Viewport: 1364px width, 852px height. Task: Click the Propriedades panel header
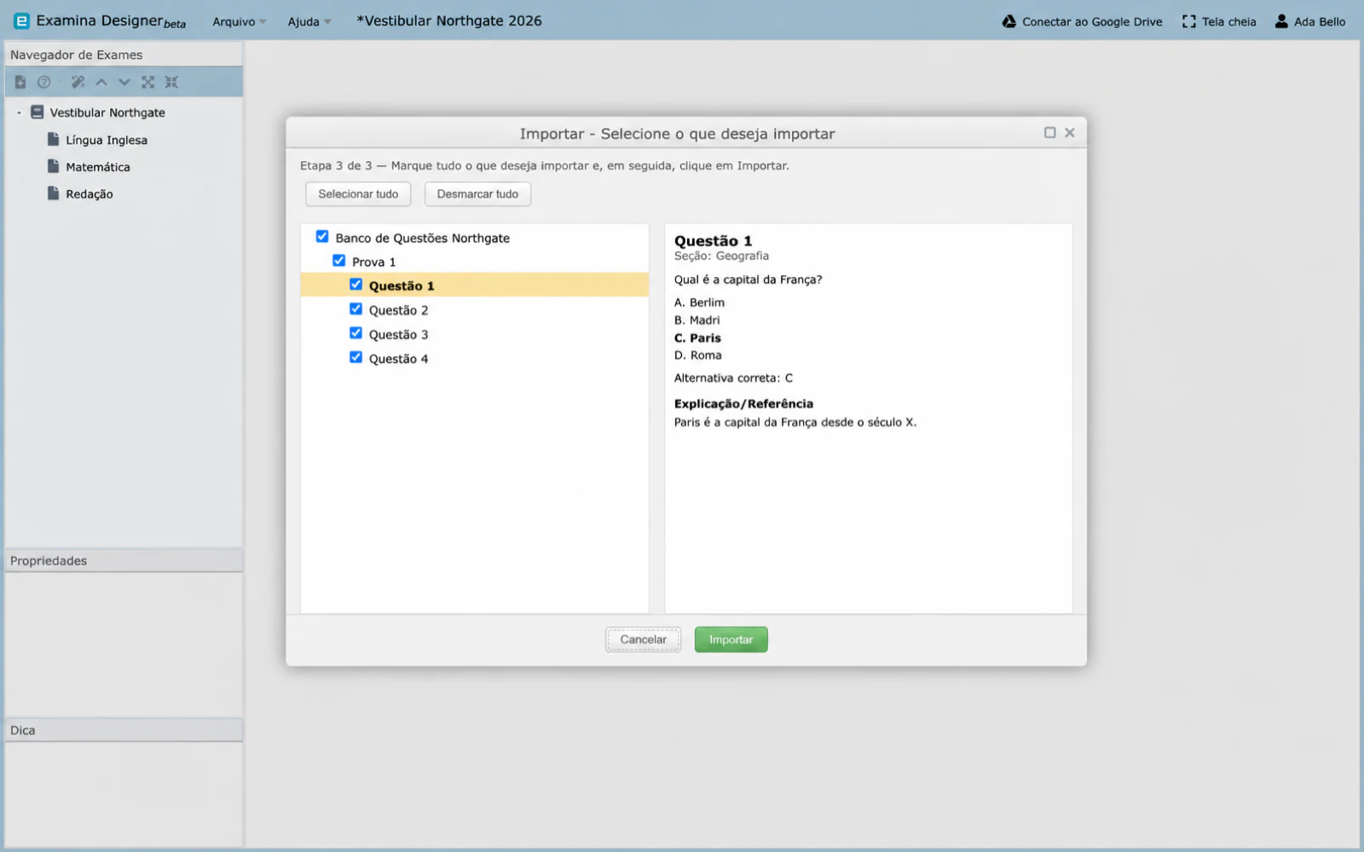124,561
